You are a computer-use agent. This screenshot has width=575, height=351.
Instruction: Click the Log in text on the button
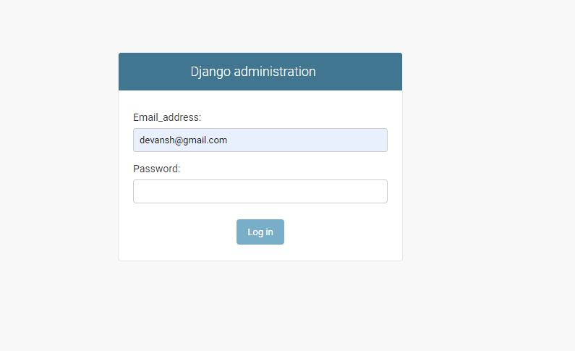tap(260, 232)
